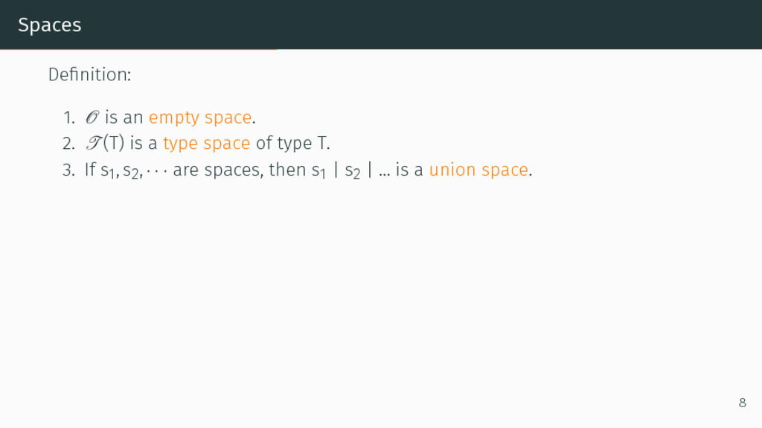
Task: Click the orange "type space" term
Action: click(x=206, y=144)
